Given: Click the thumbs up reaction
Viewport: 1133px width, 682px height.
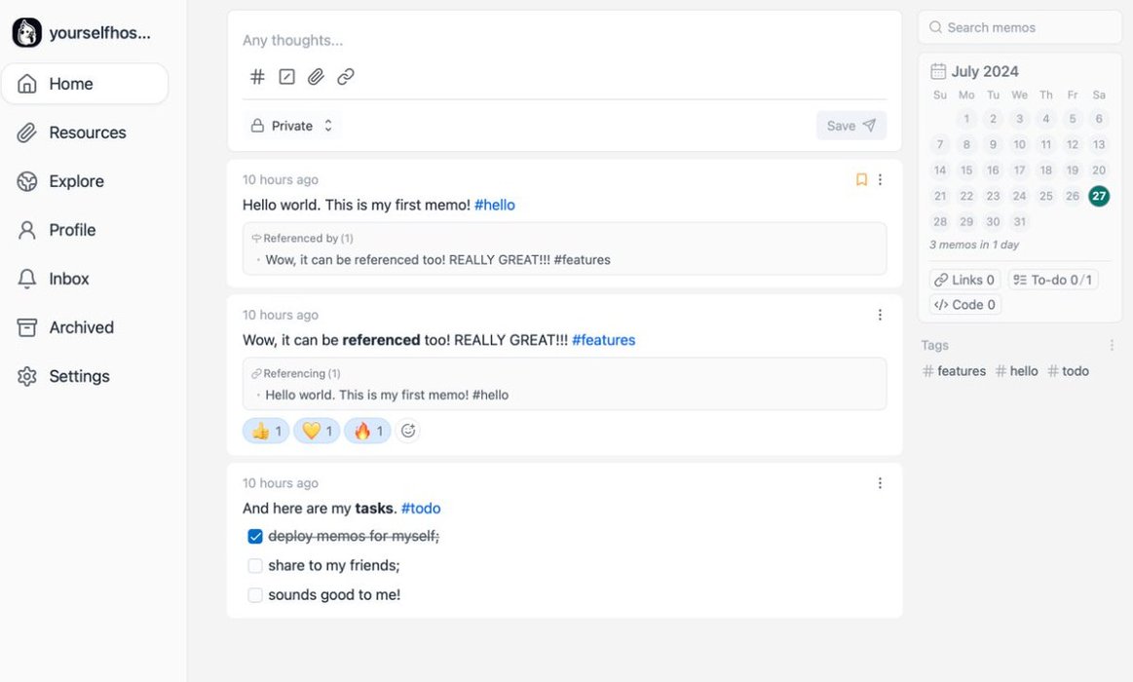Looking at the screenshot, I should [266, 431].
